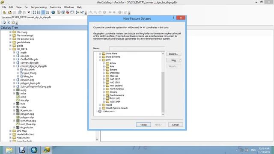Click the Disconnect Folder icon
Screen dimensions: 274x154
tap(14, 12)
